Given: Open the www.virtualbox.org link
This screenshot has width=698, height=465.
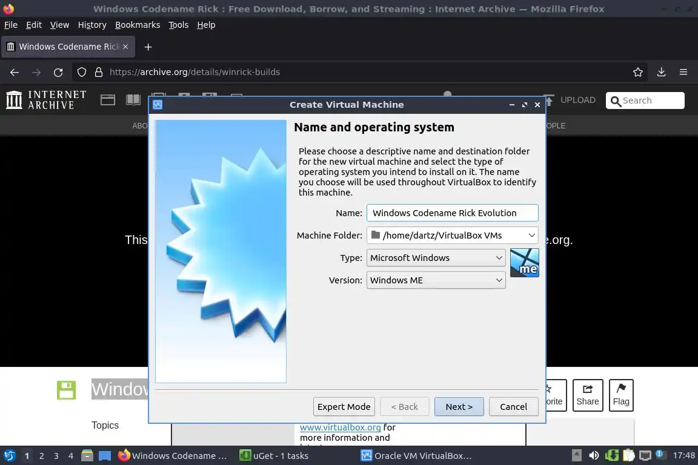Looking at the screenshot, I should [x=340, y=427].
